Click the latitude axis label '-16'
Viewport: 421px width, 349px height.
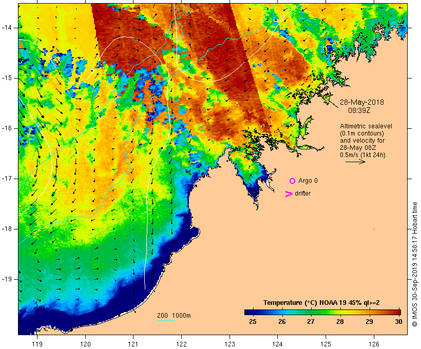point(7,128)
